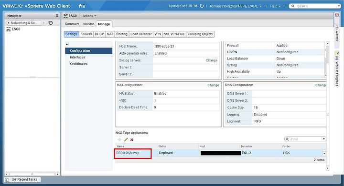This screenshot has height=186, width=344.
Task: Click the Logging Disabled value
Action: pos(260,114)
